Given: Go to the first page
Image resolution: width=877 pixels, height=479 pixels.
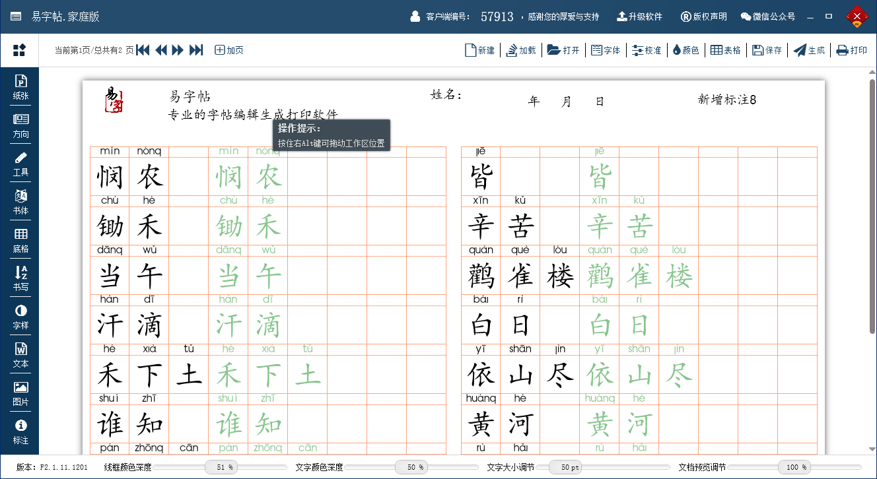Looking at the screenshot, I should point(143,50).
